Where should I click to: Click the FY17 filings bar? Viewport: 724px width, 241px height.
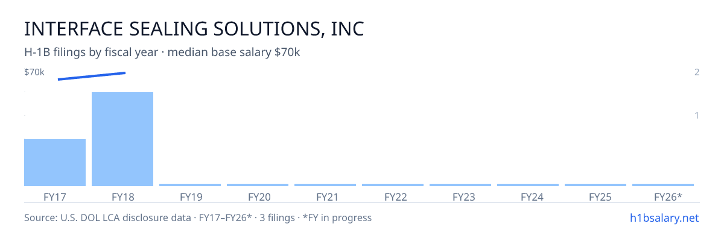pos(55,163)
